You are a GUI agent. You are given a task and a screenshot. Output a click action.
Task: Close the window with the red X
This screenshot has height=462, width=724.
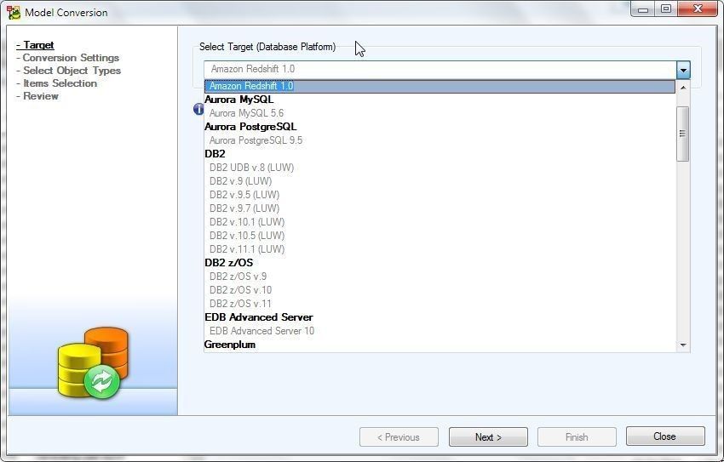pos(698,9)
